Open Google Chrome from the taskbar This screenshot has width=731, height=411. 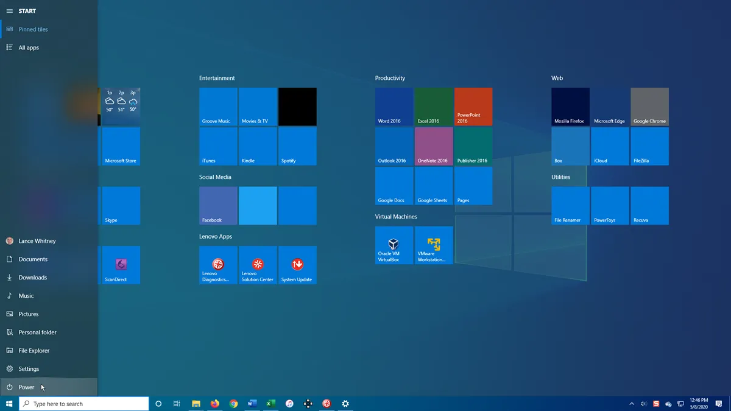tap(233, 404)
